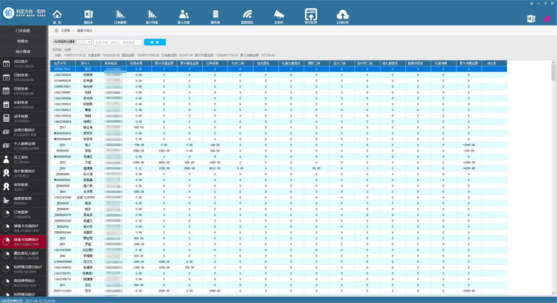This screenshot has height=303, width=557.
Task: Select the row with card 123888888888
Action: click(278, 261)
